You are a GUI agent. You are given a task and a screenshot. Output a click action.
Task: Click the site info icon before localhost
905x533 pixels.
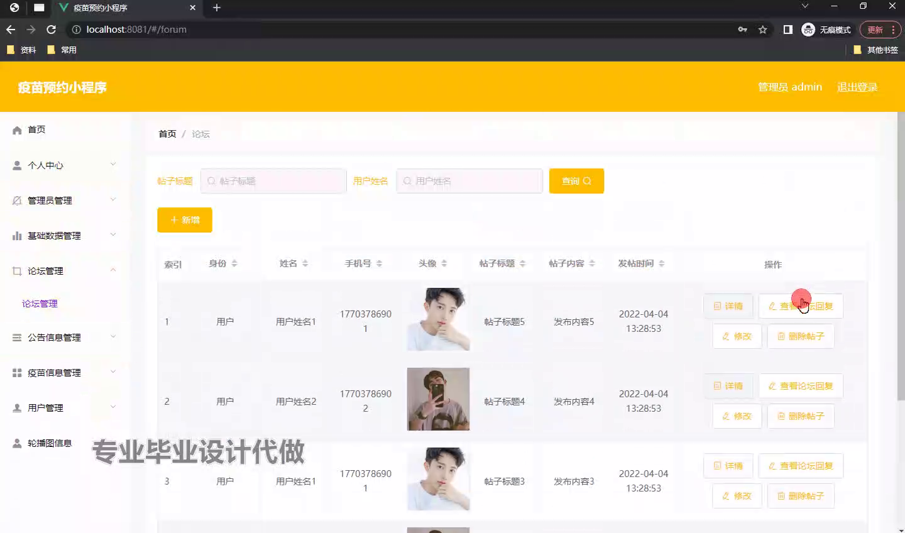[76, 30]
